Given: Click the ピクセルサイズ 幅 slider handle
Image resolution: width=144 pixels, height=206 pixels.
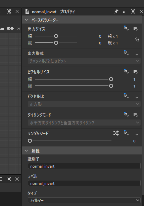Looking at the screenshot, I should pos(111,79).
